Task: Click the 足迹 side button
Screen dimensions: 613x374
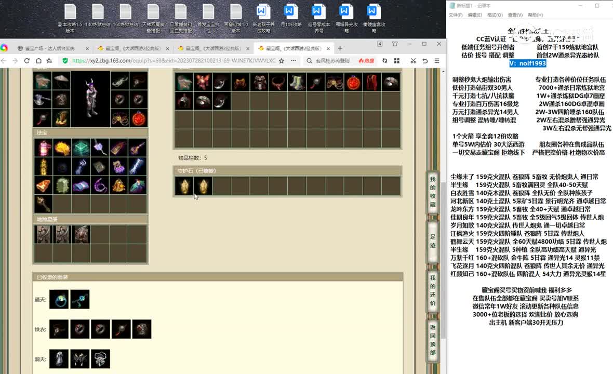Action: tap(432, 241)
